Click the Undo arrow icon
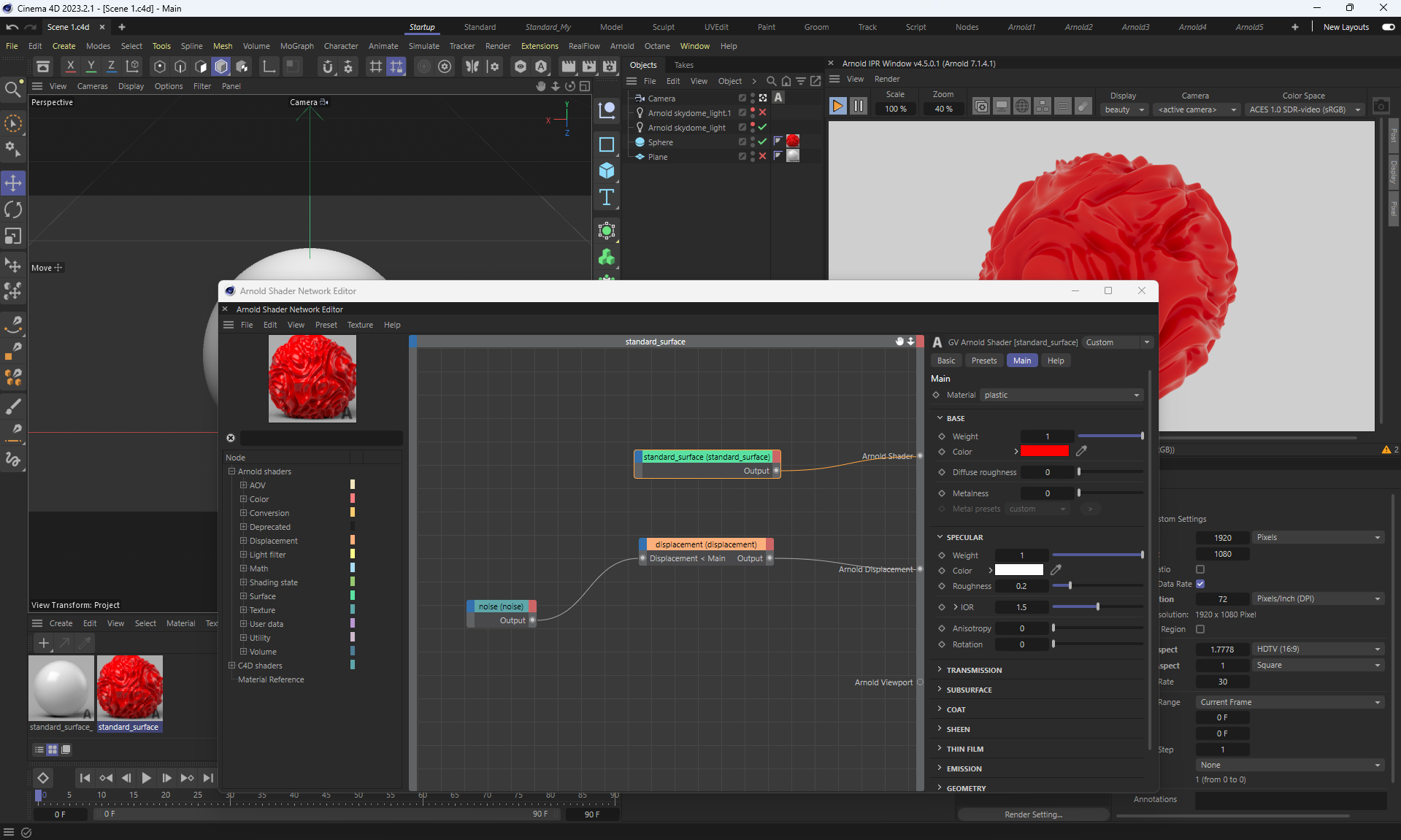The image size is (1401, 840). tap(12, 27)
